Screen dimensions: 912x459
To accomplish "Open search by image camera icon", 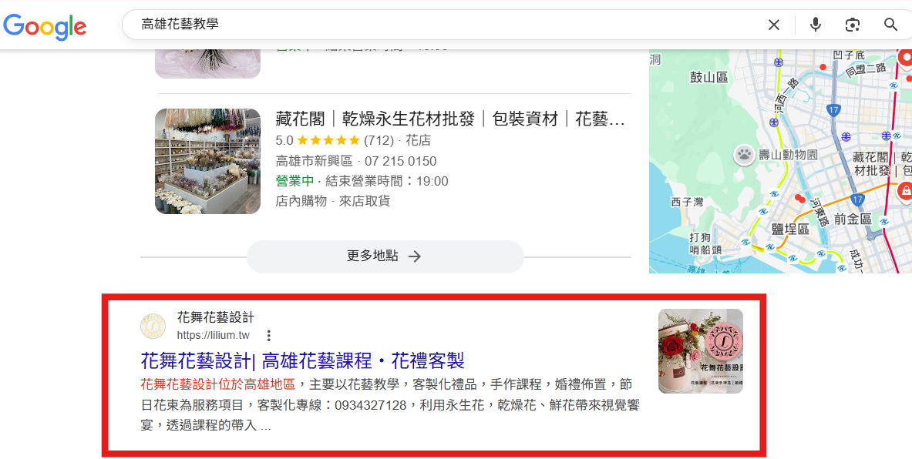I will click(x=853, y=25).
